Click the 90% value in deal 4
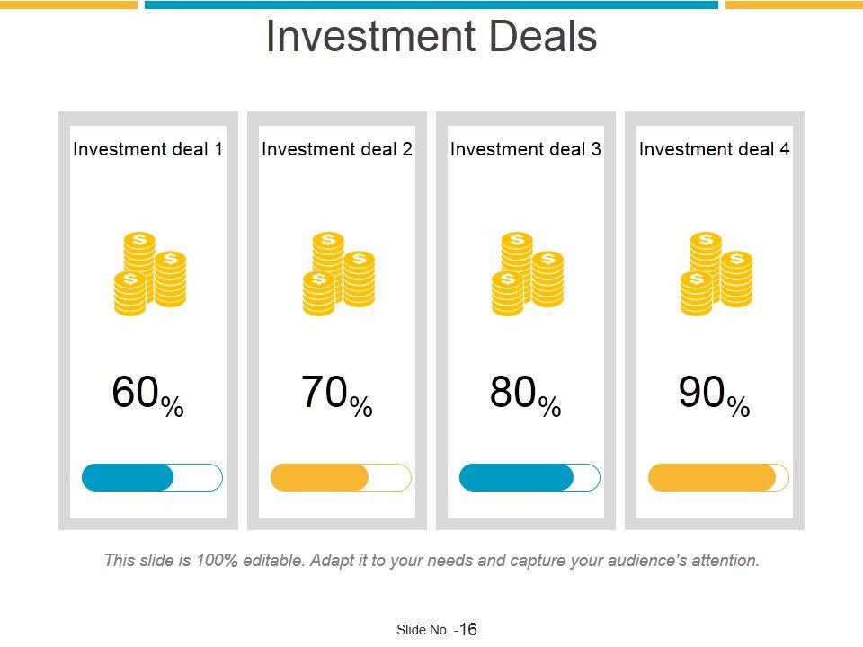Viewport: 863px width, 647px height. pyautogui.click(x=715, y=394)
